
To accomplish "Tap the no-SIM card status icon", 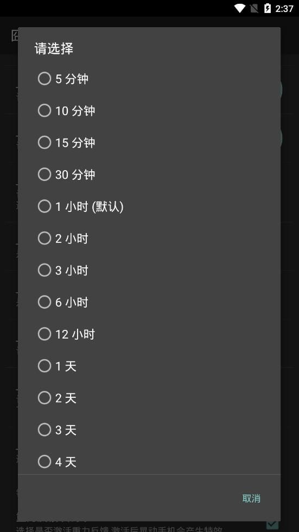I will tap(254, 9).
